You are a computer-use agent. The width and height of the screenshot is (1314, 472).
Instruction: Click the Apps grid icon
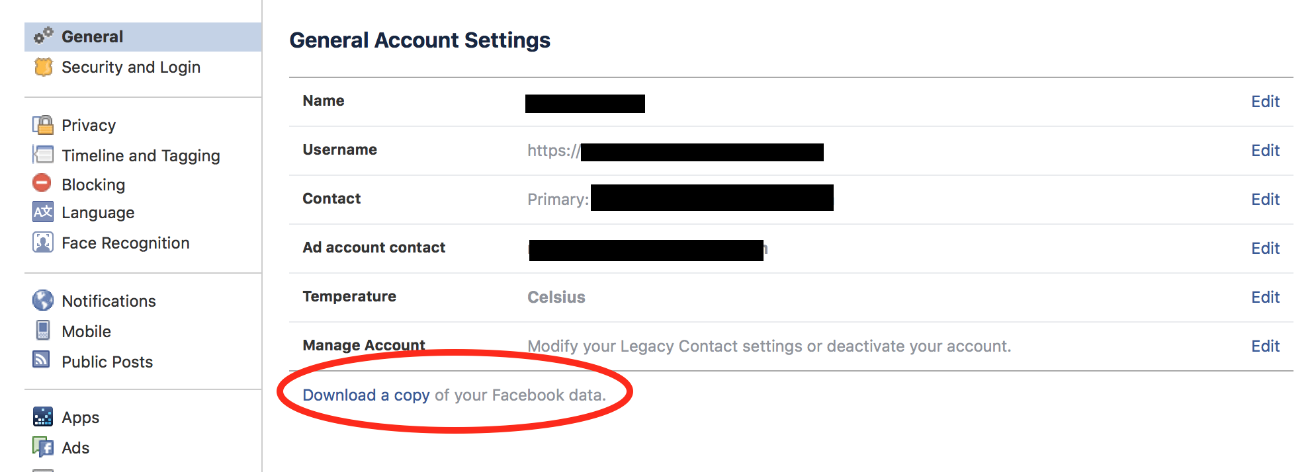coord(43,417)
